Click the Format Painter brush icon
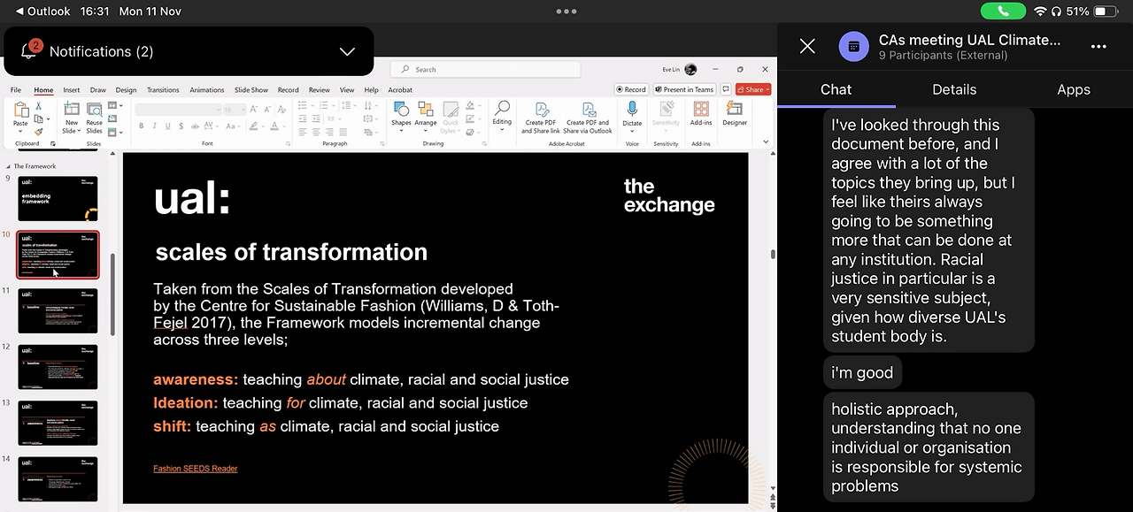This screenshot has width=1133, height=512. tap(38, 132)
